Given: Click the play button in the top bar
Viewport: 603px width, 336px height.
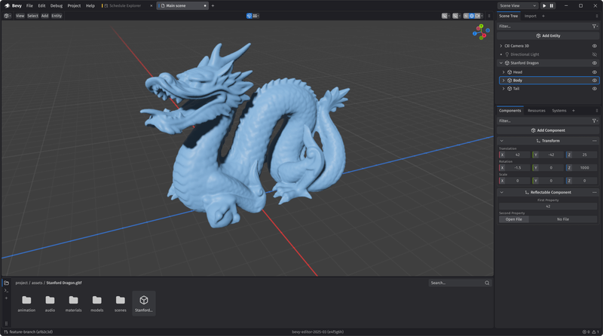Looking at the screenshot, I should pyautogui.click(x=544, y=5).
